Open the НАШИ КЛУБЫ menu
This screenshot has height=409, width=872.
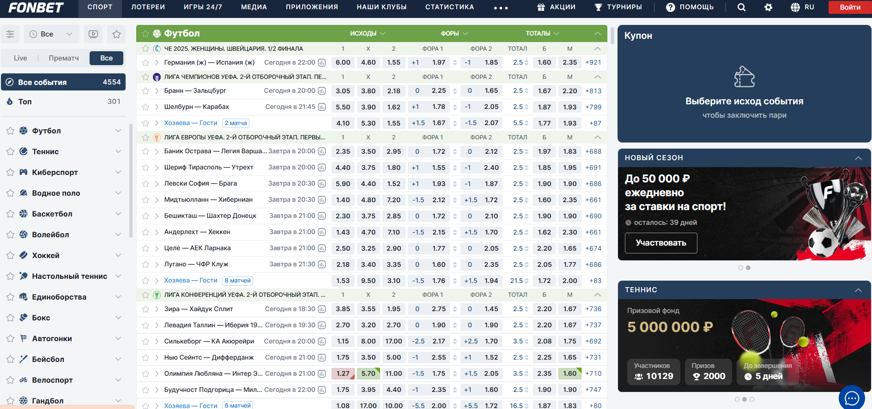[381, 7]
